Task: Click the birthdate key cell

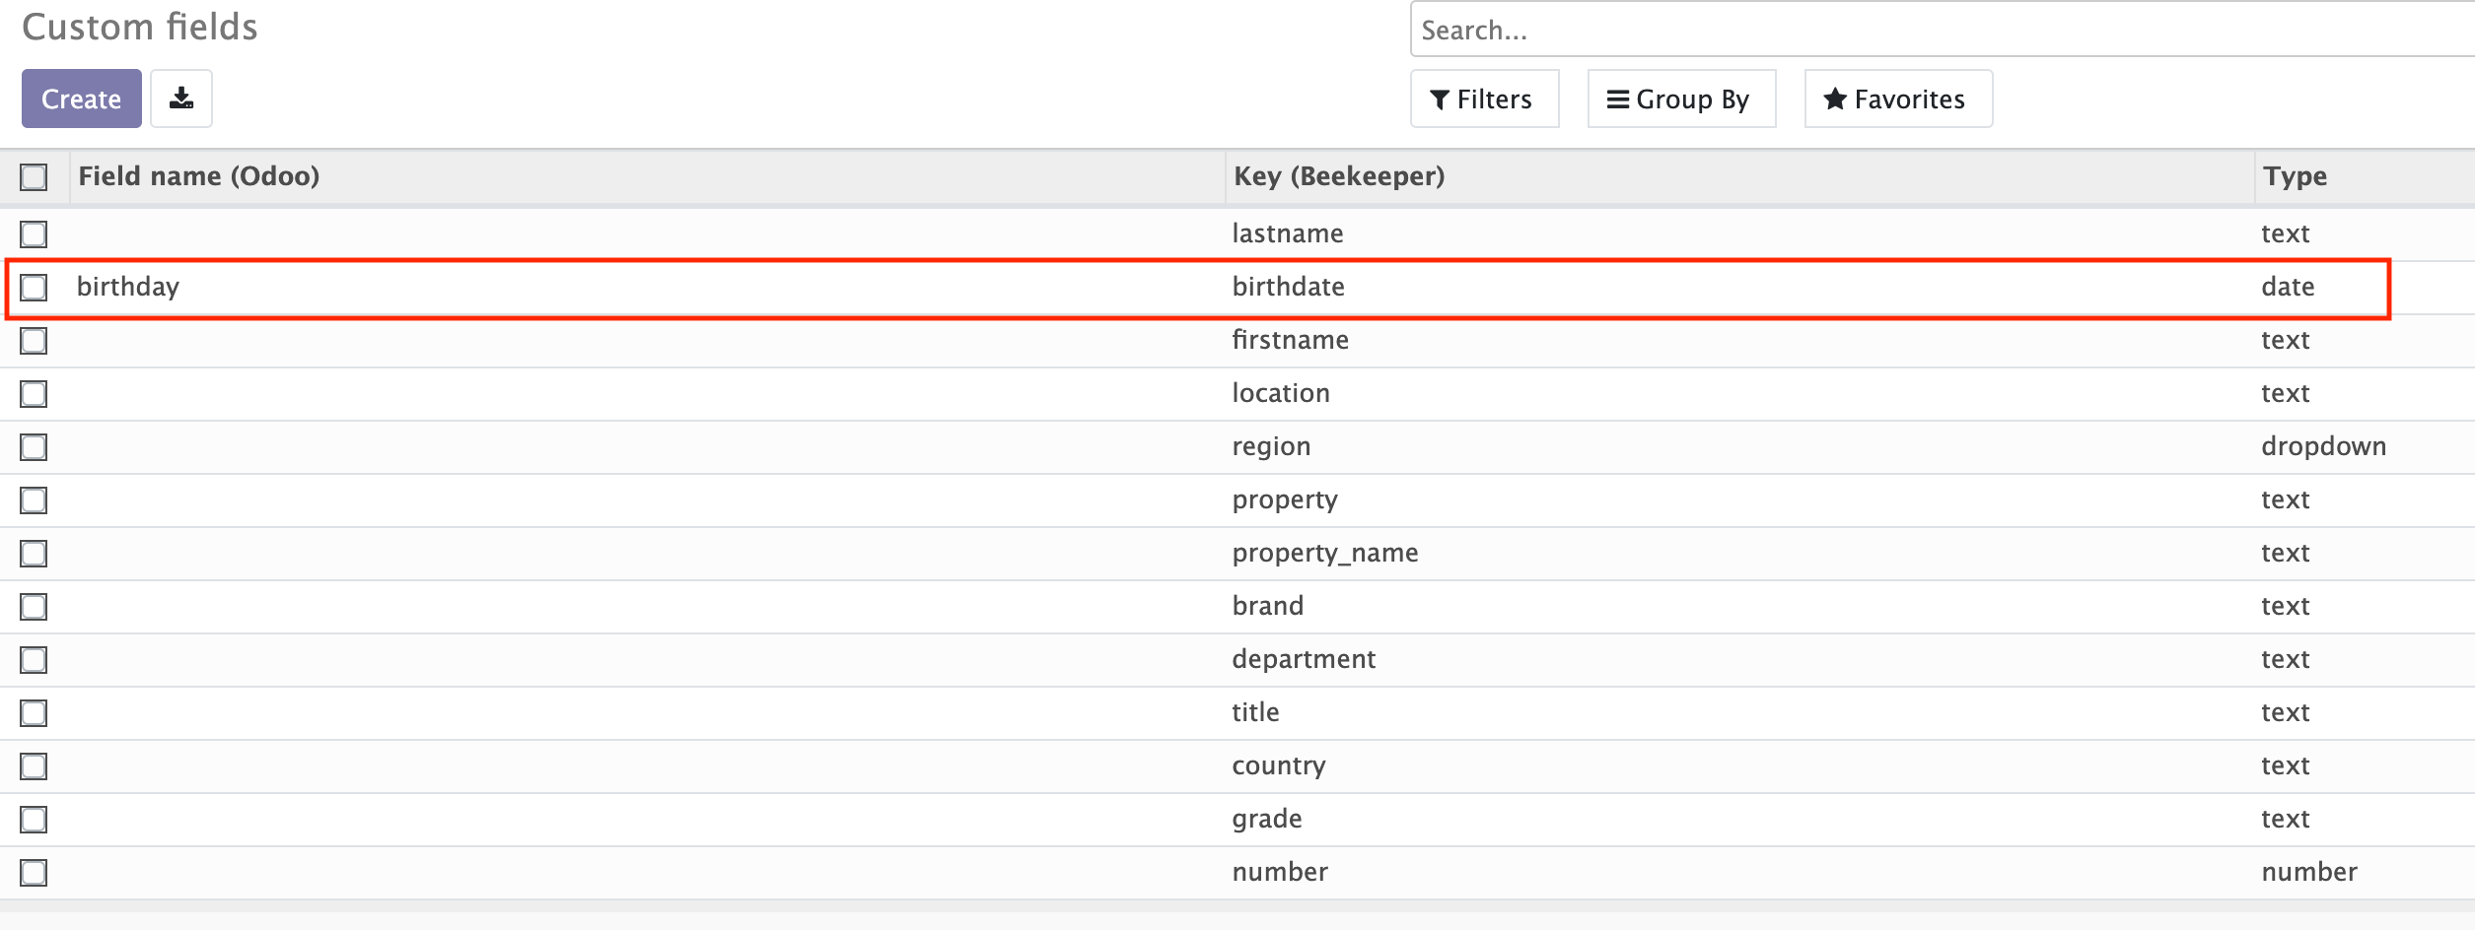Action: coord(1288,287)
